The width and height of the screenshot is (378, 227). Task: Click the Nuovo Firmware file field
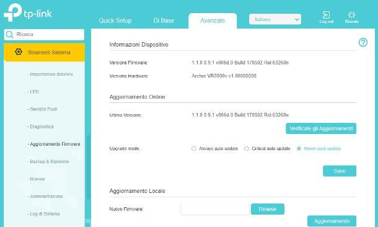215,209
